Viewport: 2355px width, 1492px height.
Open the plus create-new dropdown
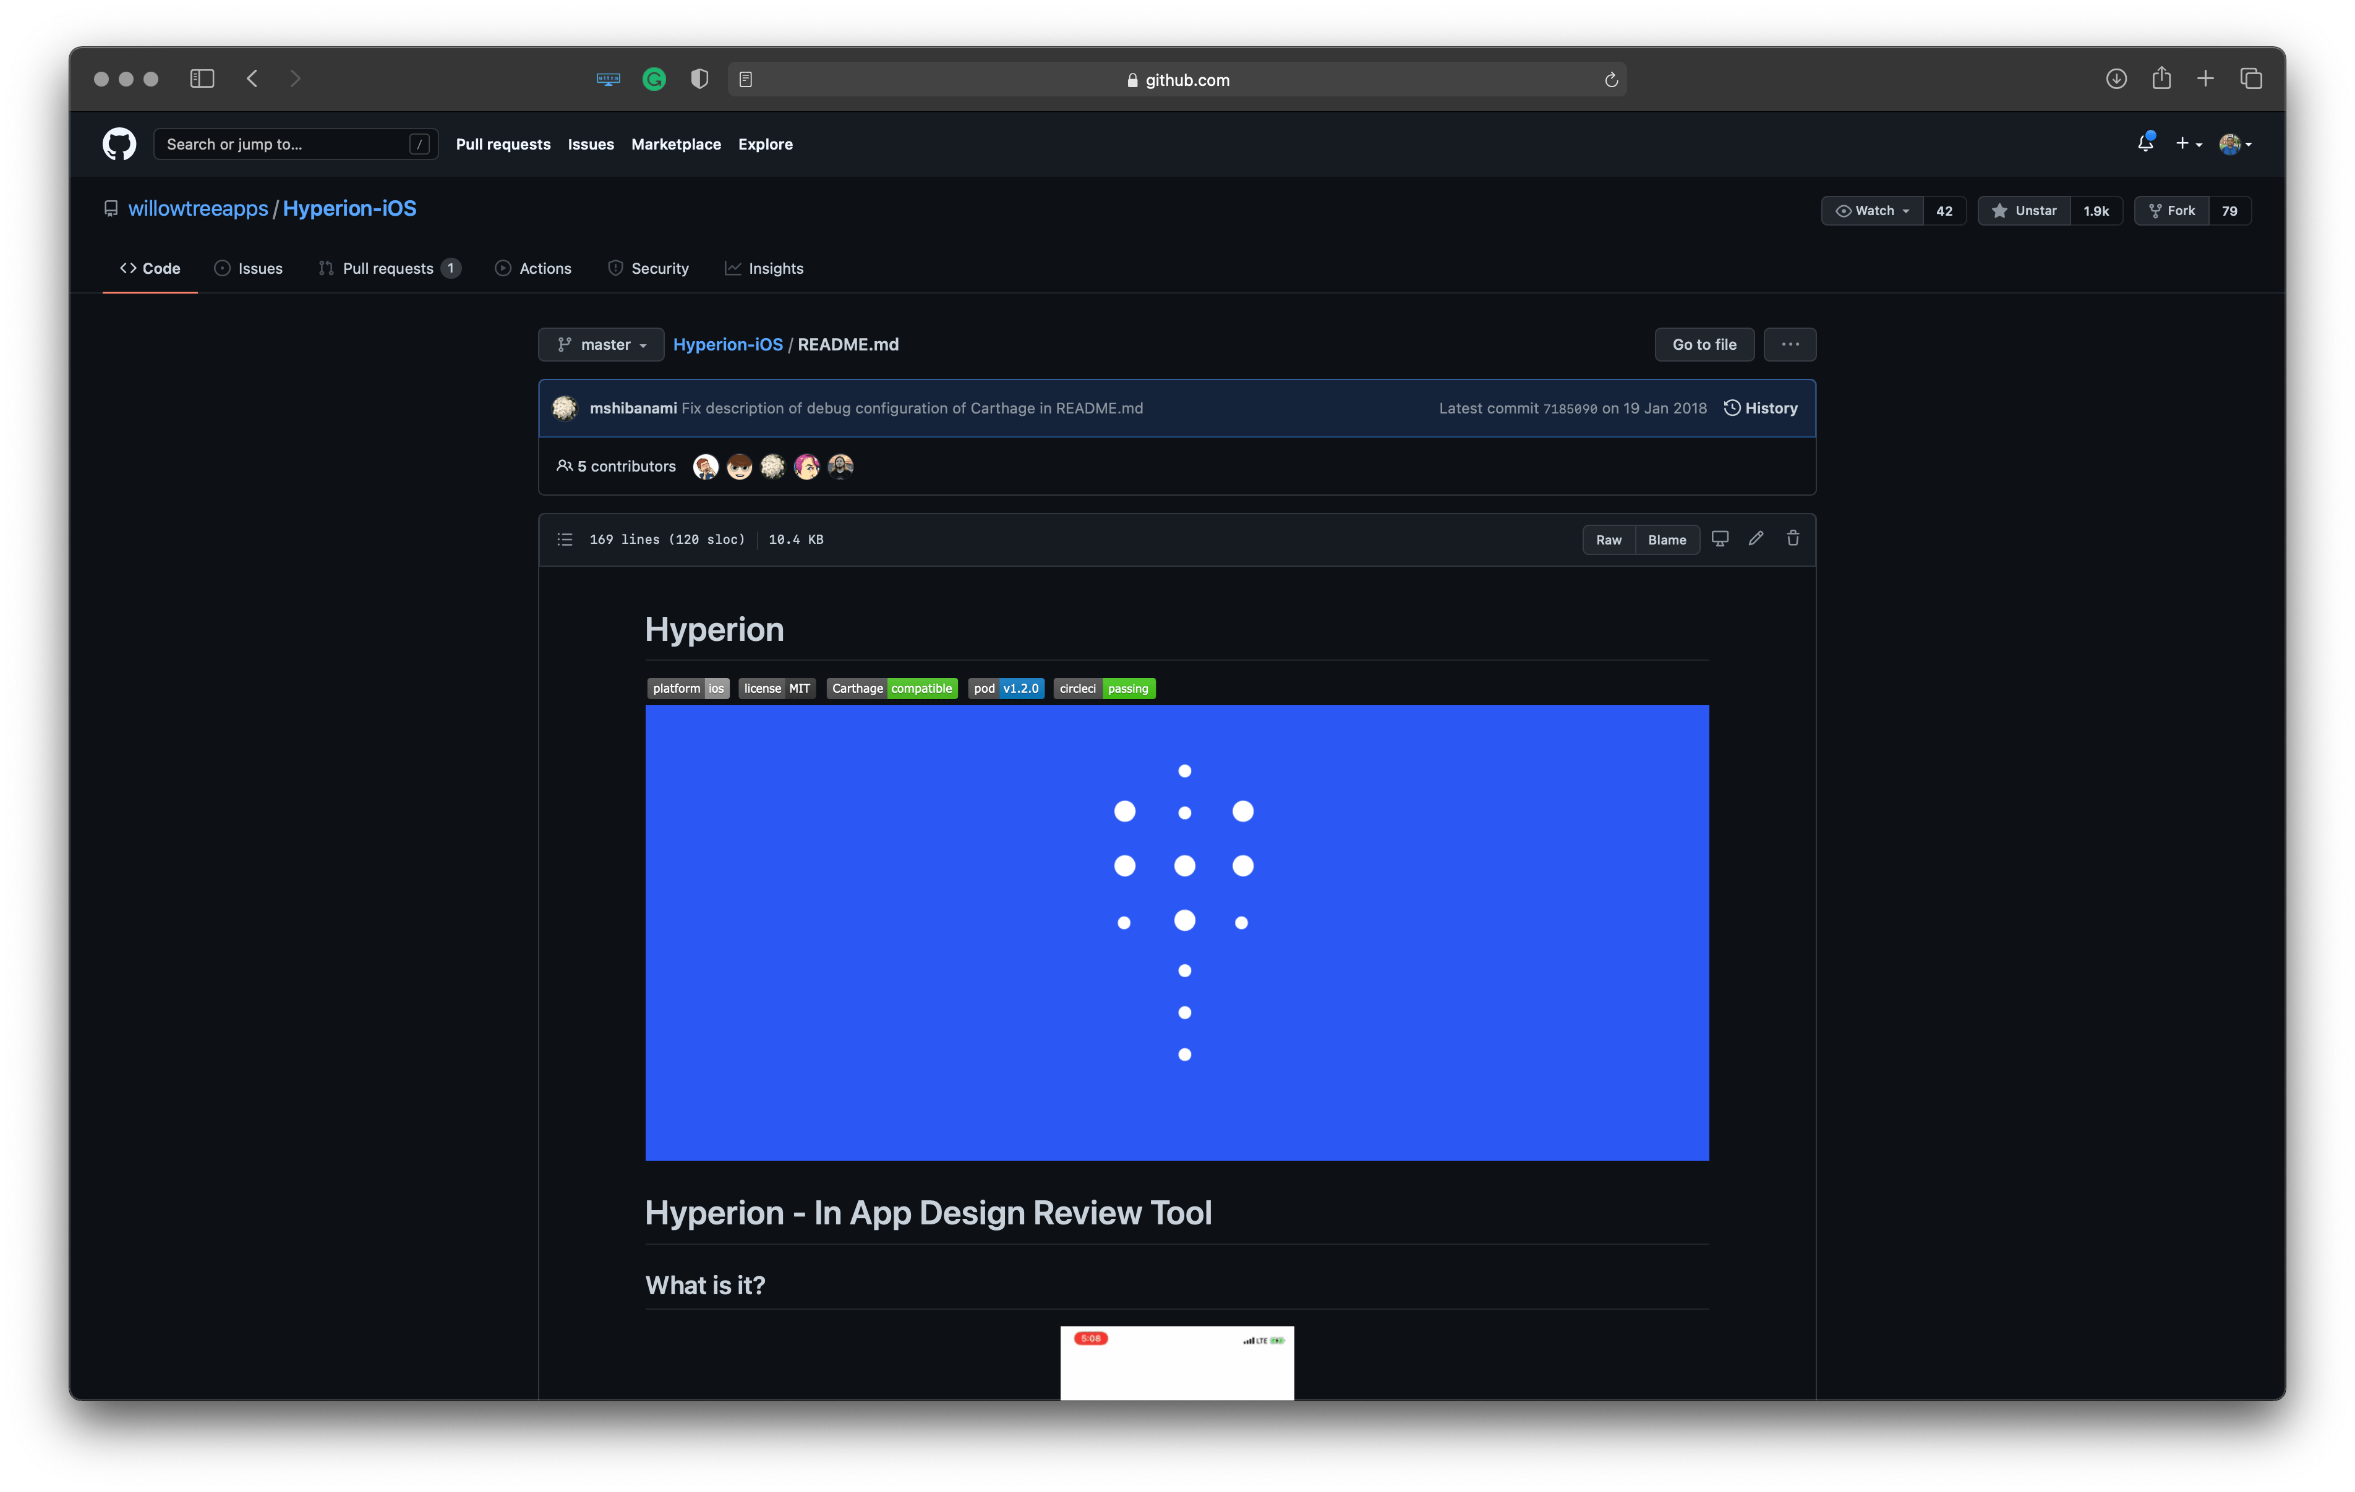click(2189, 144)
